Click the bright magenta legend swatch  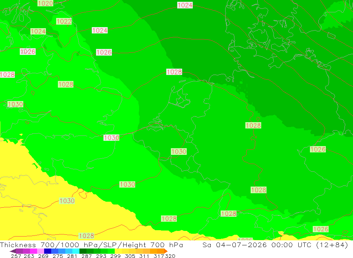34,251
